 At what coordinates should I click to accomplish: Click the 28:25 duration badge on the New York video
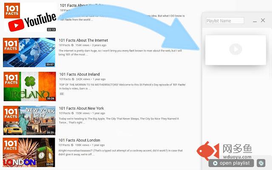[50, 132]
